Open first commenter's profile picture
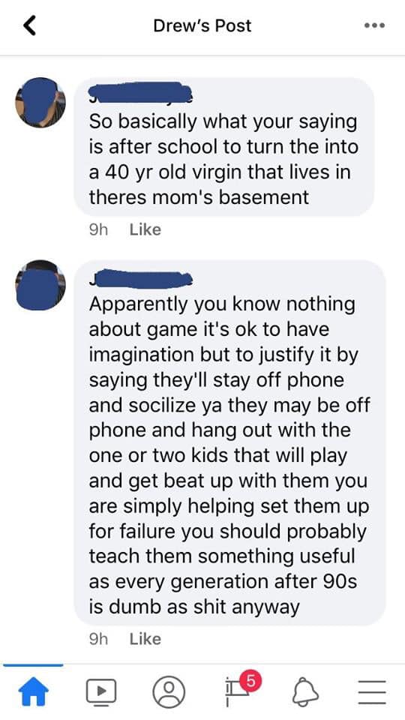The width and height of the screenshot is (405, 720). [40, 102]
